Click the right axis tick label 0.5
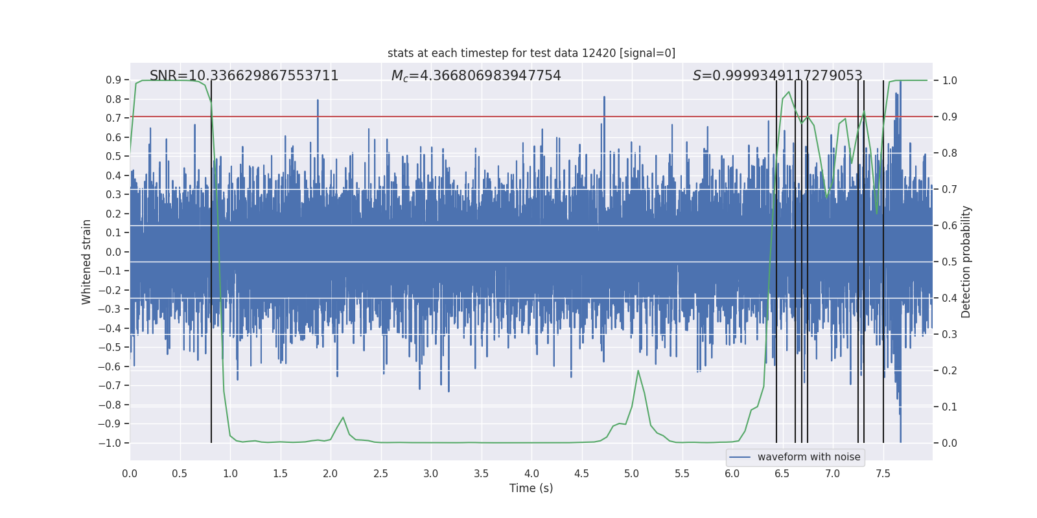This screenshot has height=518, width=1037. (950, 262)
